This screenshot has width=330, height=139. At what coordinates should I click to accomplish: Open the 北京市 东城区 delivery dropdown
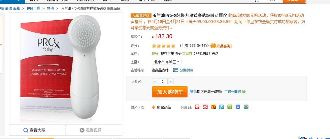tap(166, 62)
